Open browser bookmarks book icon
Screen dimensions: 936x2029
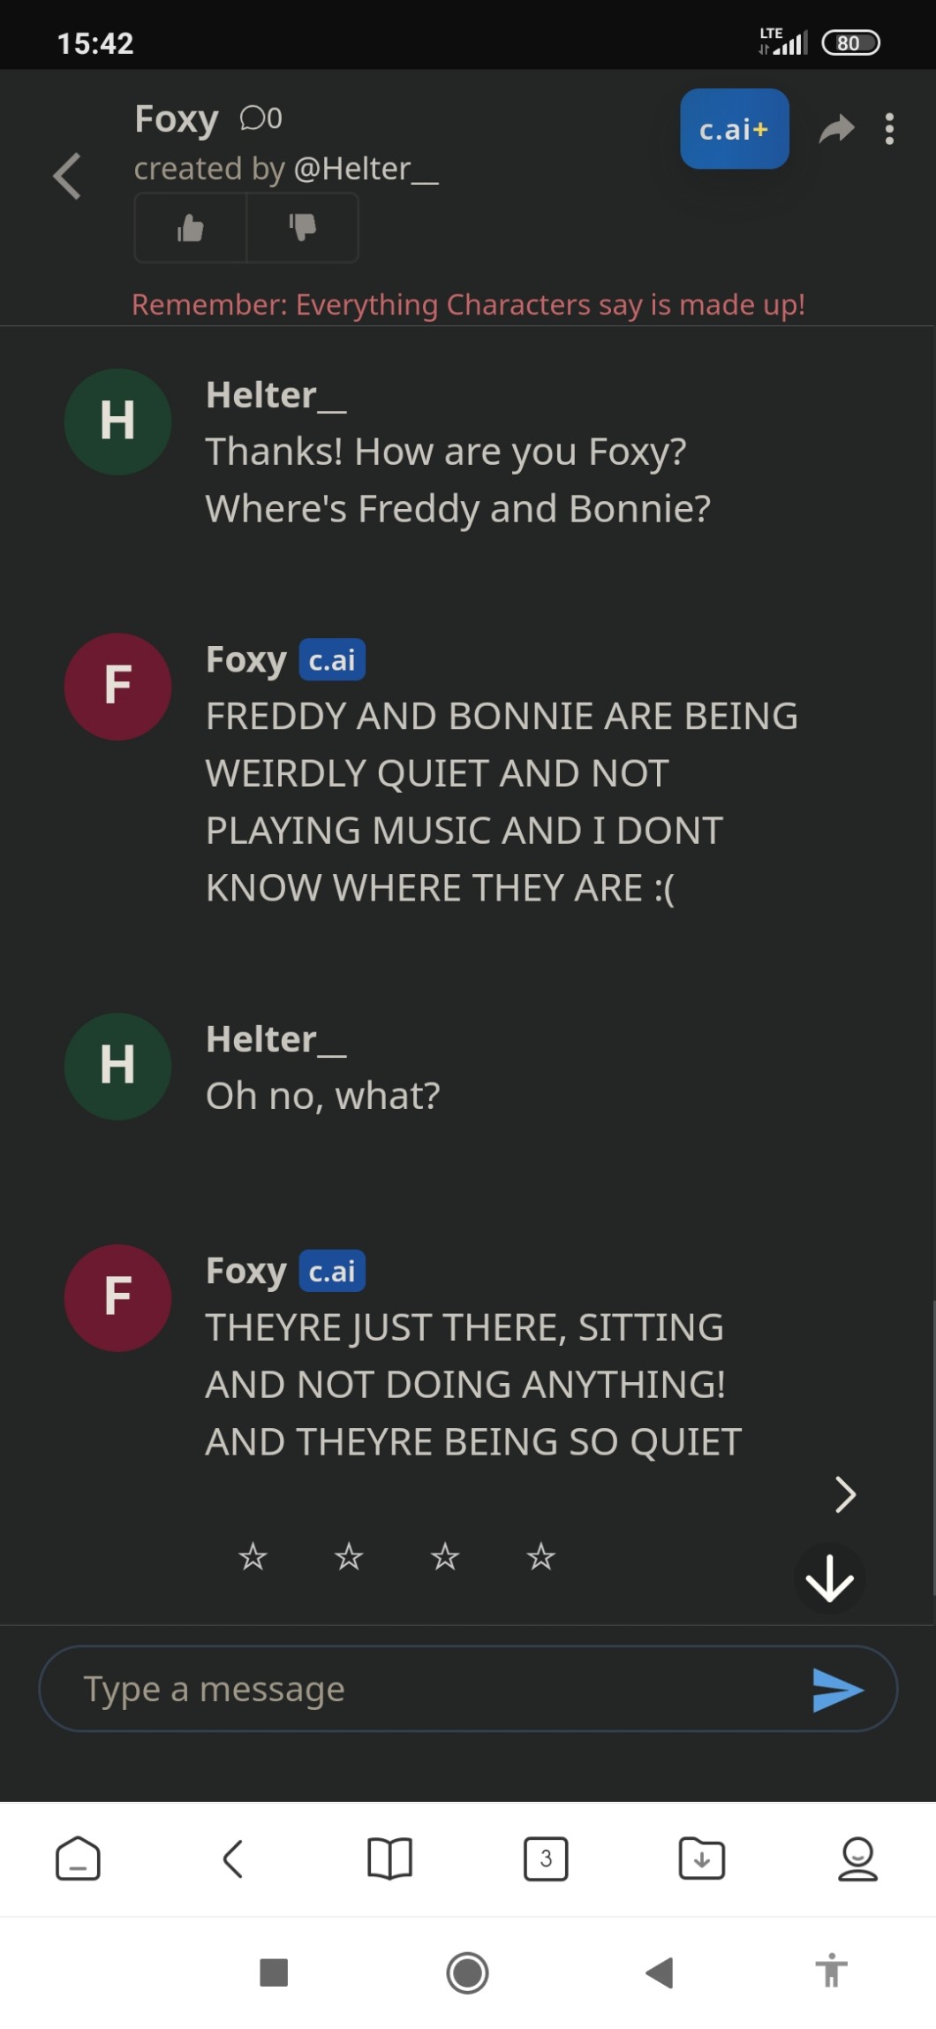[x=389, y=1858]
